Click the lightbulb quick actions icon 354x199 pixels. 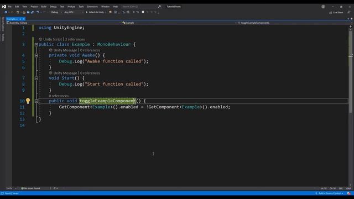tap(28, 101)
